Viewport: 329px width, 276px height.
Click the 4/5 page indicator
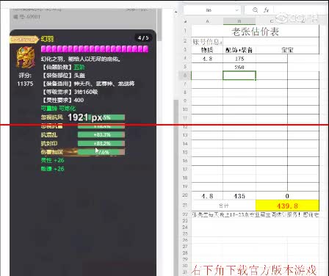click(x=143, y=38)
